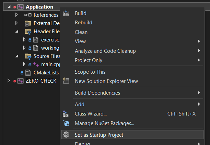Click the Source Files filter folder icon
This screenshot has height=145, width=210.
click(x=28, y=57)
